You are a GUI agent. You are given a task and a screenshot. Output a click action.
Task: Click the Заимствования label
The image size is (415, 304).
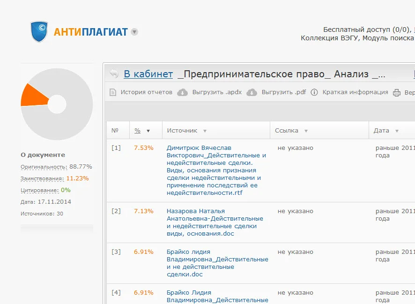(x=42, y=178)
